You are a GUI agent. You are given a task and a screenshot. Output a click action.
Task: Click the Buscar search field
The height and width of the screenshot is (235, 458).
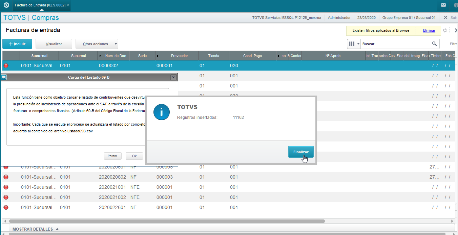(396, 44)
